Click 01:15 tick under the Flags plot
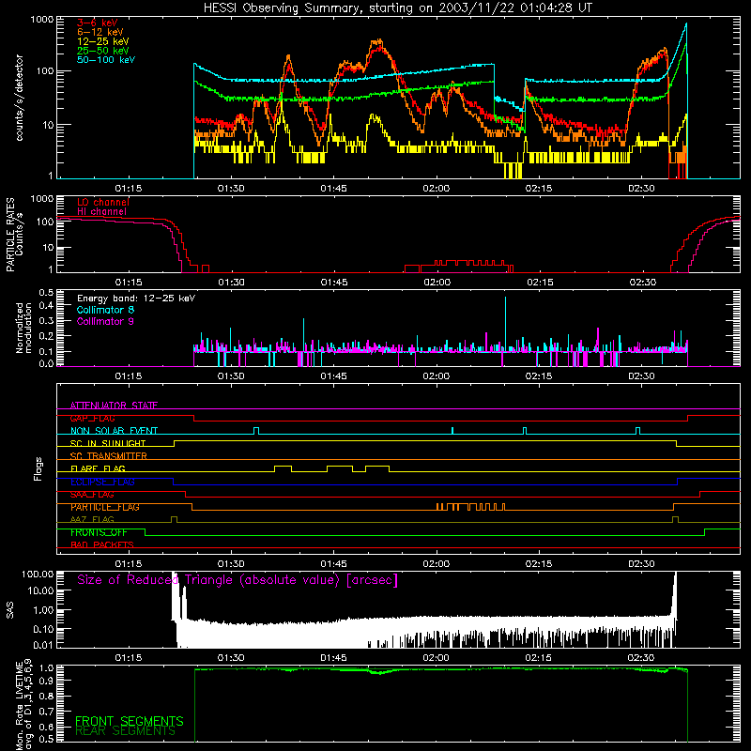The height and width of the screenshot is (751, 751). 129,564
